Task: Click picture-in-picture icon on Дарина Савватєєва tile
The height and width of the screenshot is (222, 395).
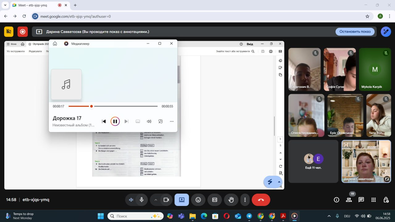Action: [x=387, y=179]
